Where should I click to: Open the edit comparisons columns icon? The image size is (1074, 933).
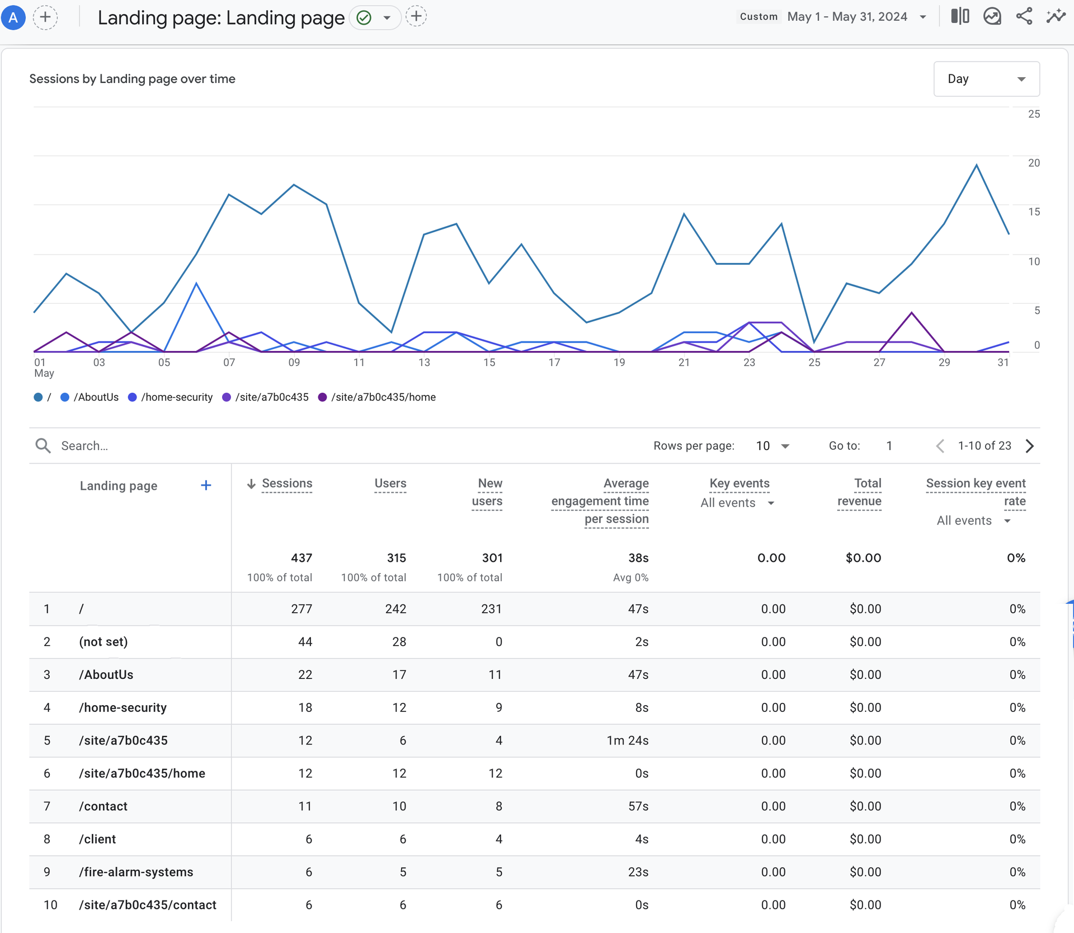pos(960,16)
